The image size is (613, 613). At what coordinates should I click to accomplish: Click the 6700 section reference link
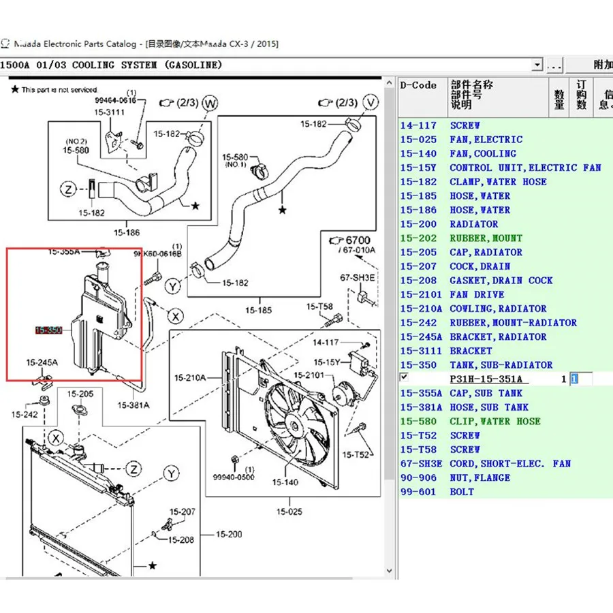pos(350,240)
